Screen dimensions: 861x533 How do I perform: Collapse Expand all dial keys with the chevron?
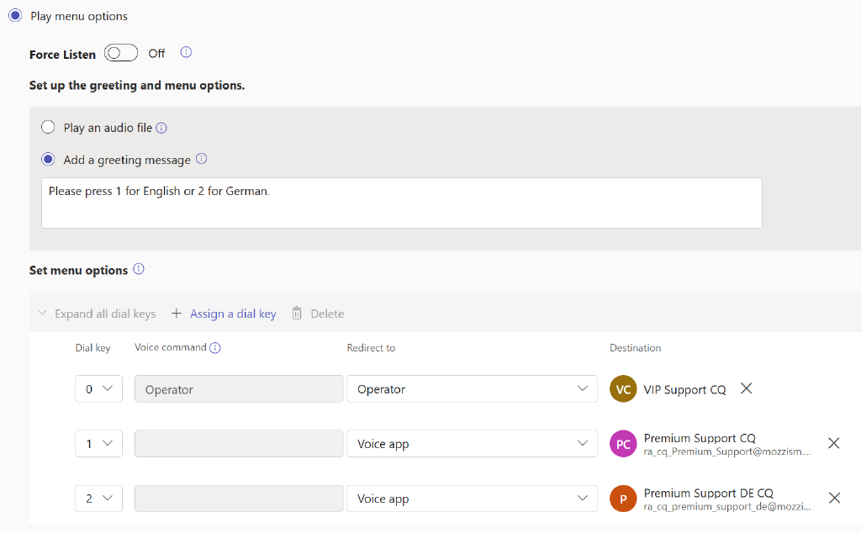(42, 313)
